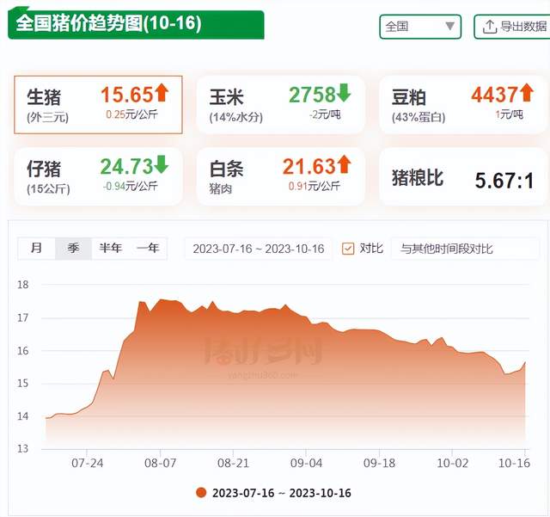Click the 5.67:1 ratio value

[x=504, y=181]
